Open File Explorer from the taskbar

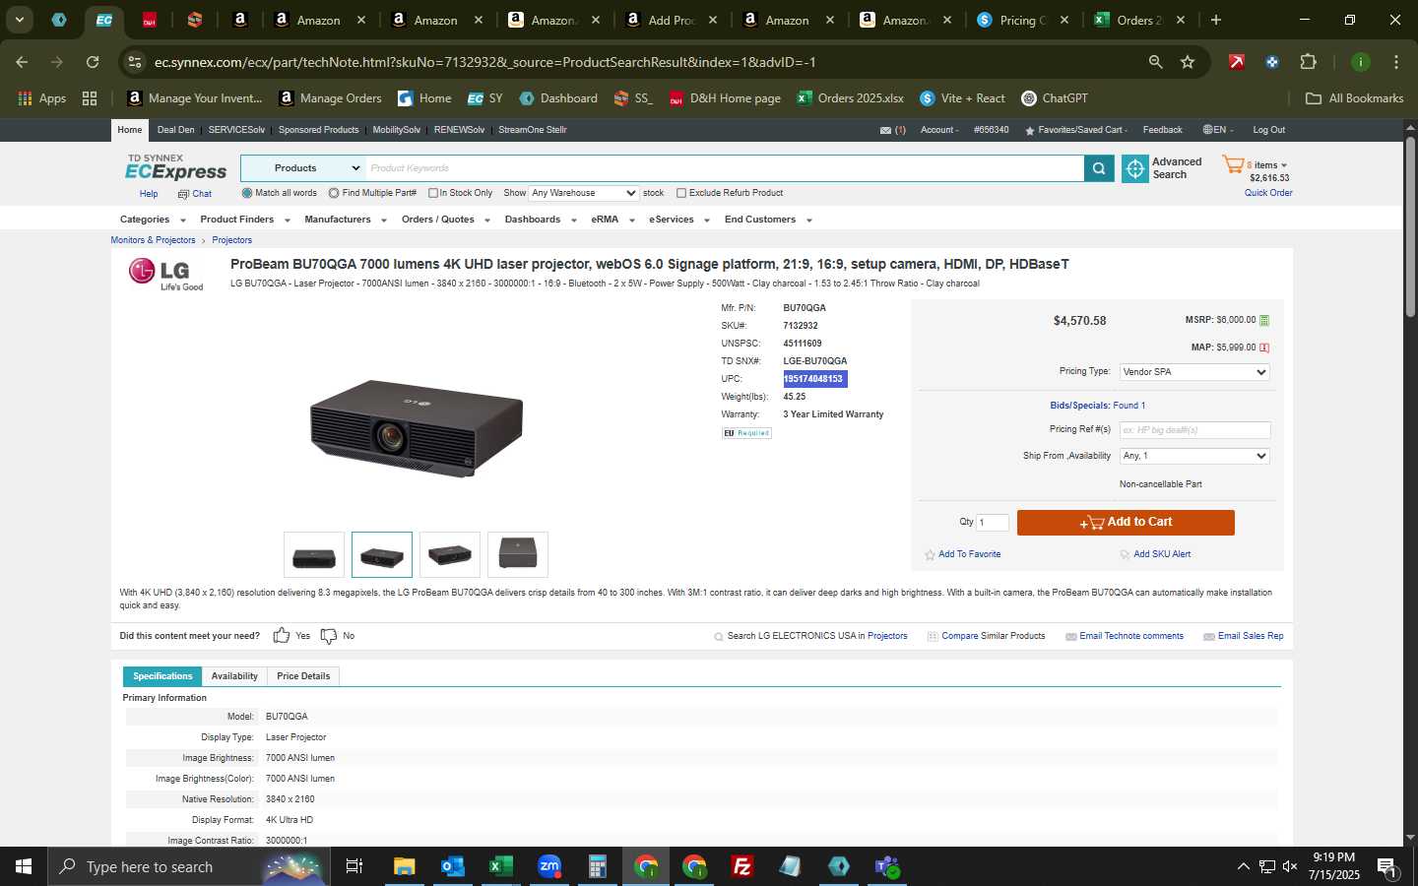pyautogui.click(x=404, y=866)
